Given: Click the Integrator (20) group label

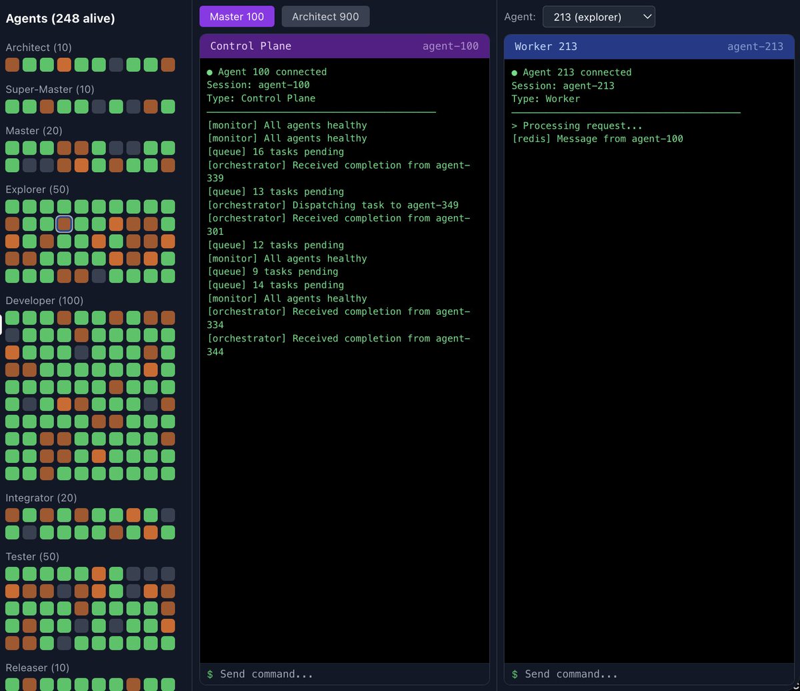Looking at the screenshot, I should click(x=41, y=498).
